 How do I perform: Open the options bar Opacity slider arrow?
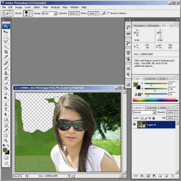coord(78,13)
